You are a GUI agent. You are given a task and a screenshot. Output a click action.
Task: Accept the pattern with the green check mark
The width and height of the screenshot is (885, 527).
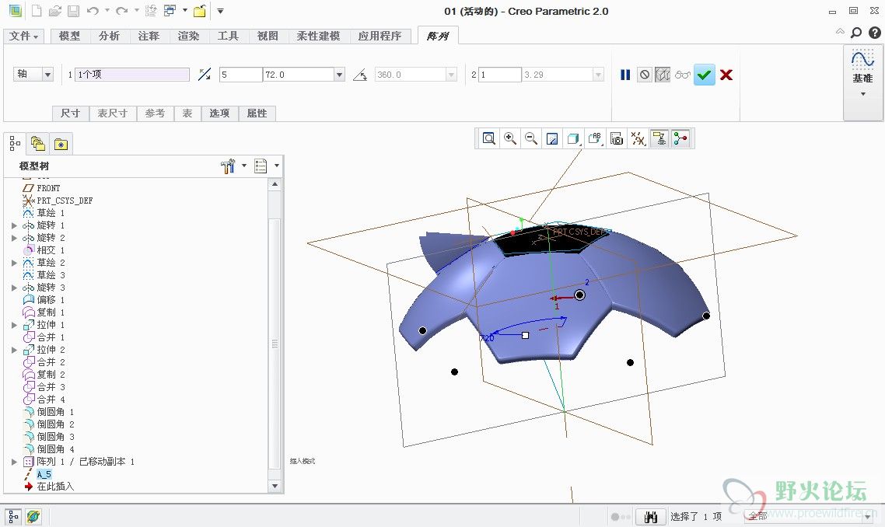pos(704,75)
